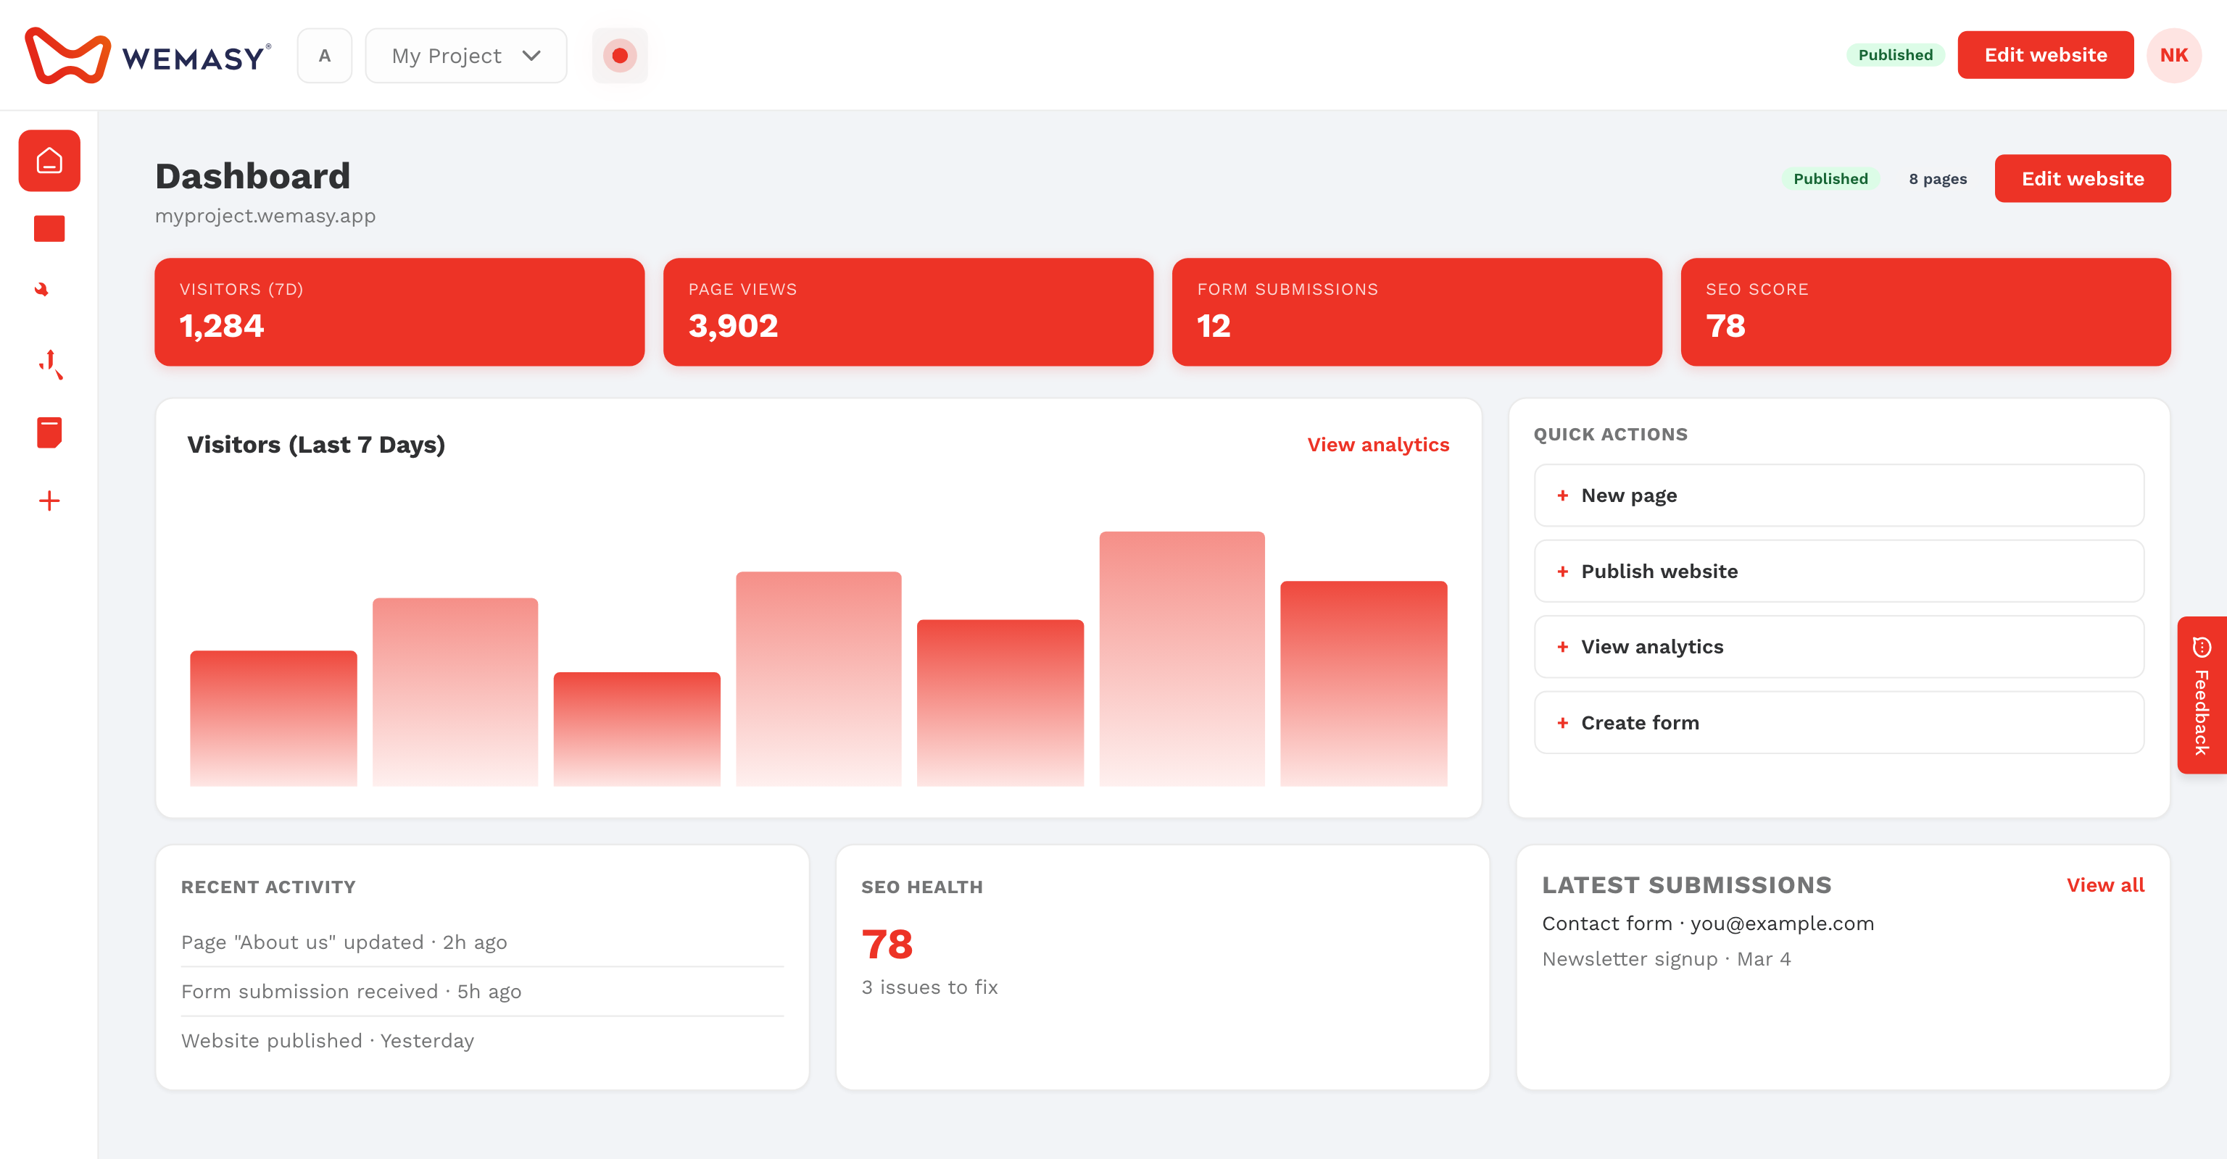
Task: Click 'Newsletter signup · Mar 4' submission
Action: click(1667, 958)
